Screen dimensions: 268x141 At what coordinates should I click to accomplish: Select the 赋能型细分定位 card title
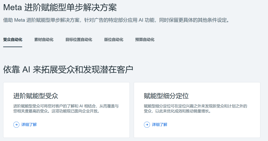coord(166,96)
